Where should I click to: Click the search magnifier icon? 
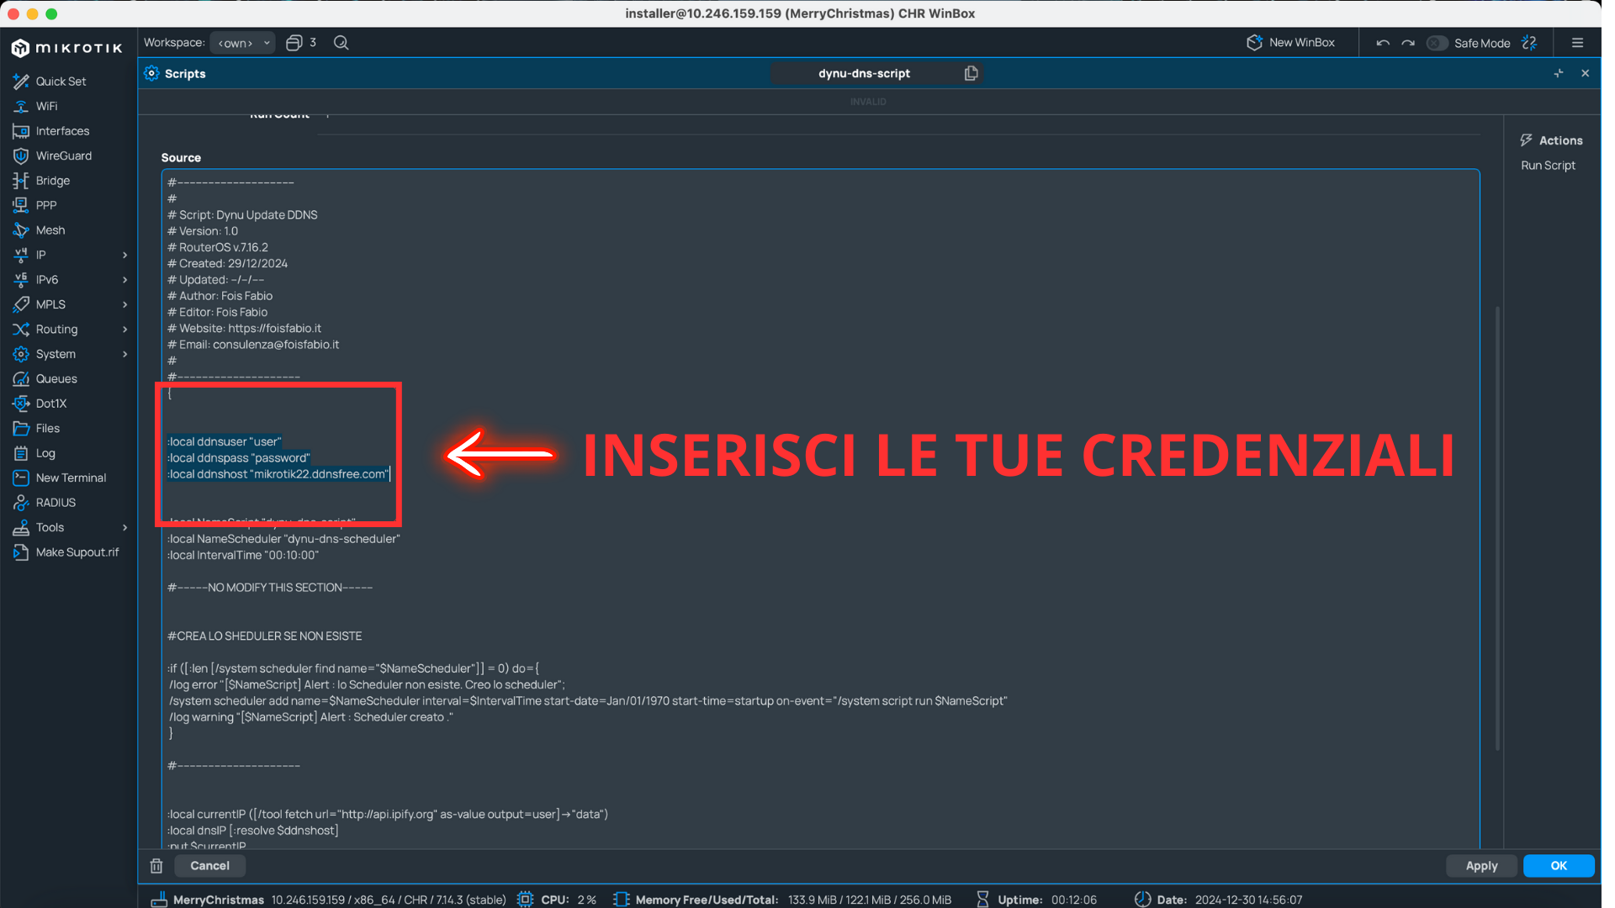pyautogui.click(x=341, y=43)
